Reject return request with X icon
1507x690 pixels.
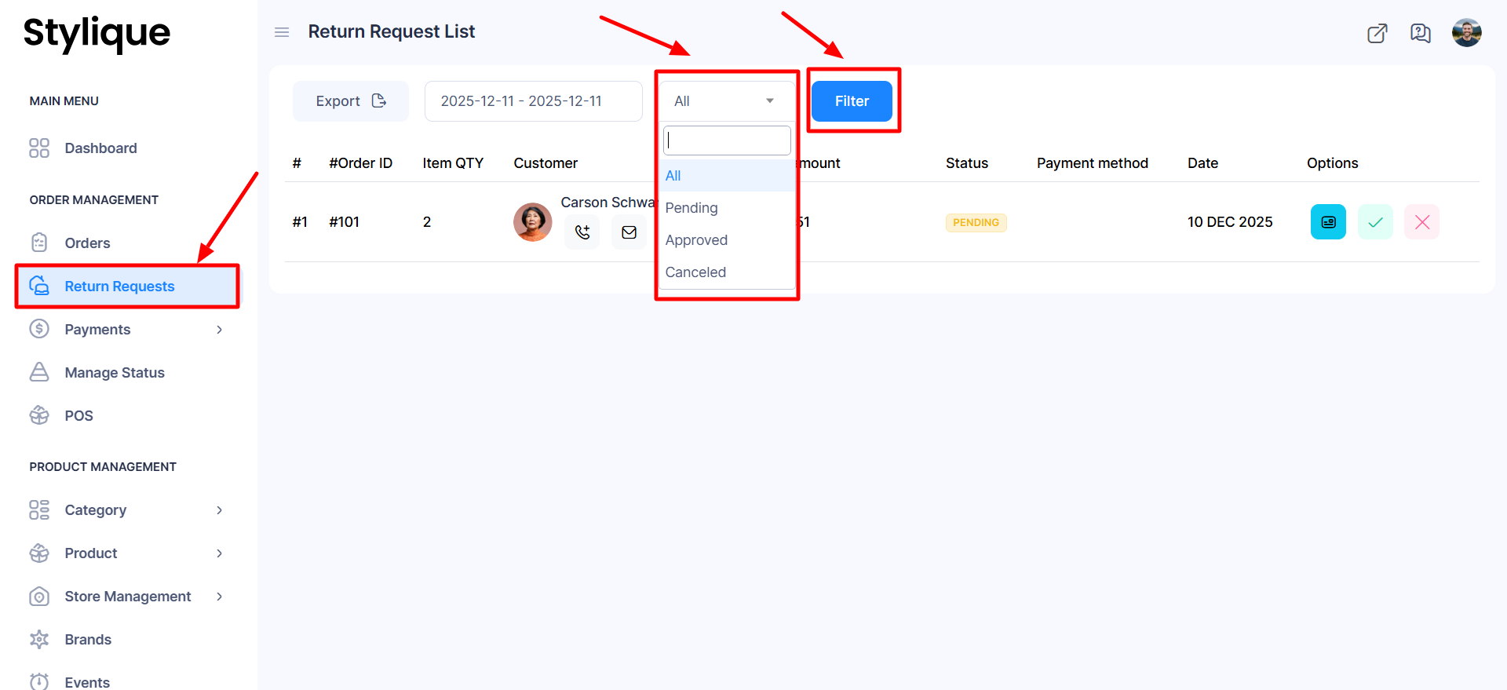click(1421, 222)
